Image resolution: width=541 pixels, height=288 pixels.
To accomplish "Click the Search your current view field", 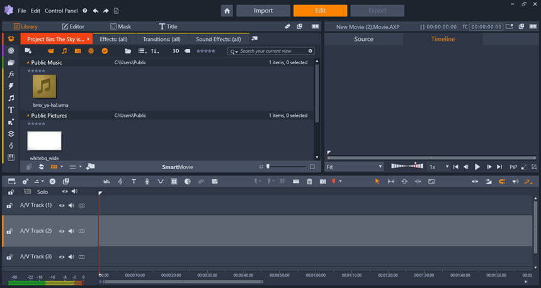I will pyautogui.click(x=270, y=52).
